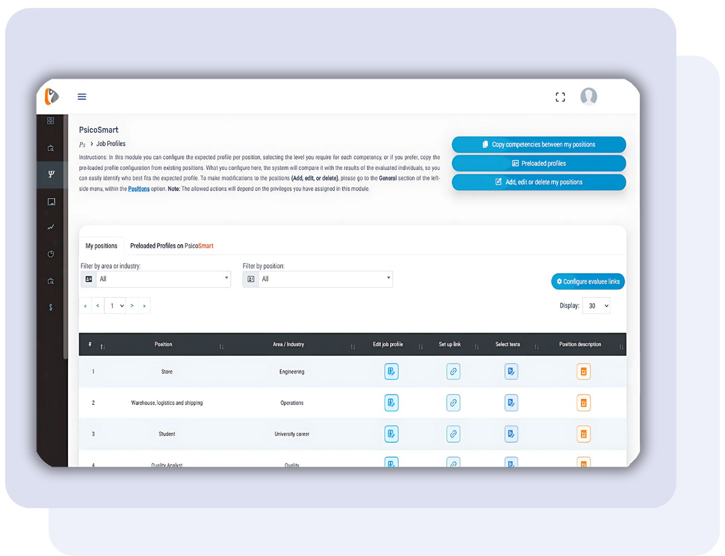
Task: Expand Filter by position dropdown
Action: 324,279
